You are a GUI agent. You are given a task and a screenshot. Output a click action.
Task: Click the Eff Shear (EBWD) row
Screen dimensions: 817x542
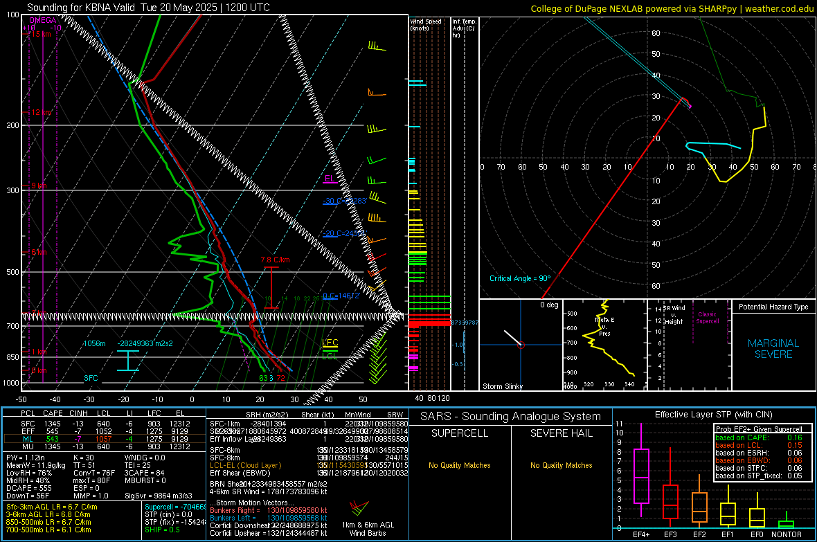coord(309,473)
